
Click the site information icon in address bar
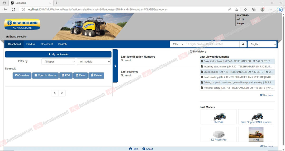click(23, 9)
